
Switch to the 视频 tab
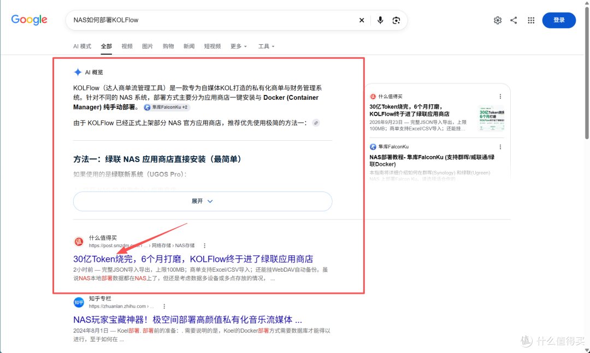click(127, 46)
